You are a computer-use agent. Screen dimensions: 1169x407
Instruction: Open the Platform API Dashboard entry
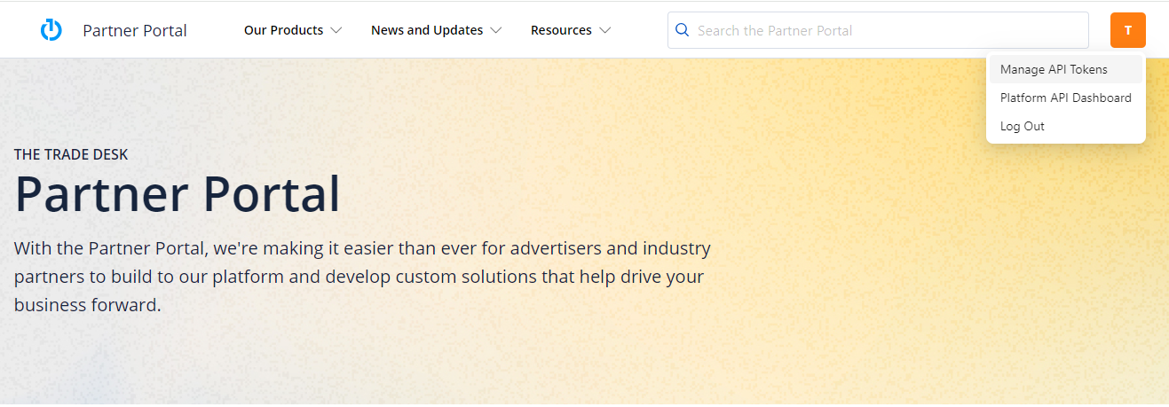[1066, 98]
